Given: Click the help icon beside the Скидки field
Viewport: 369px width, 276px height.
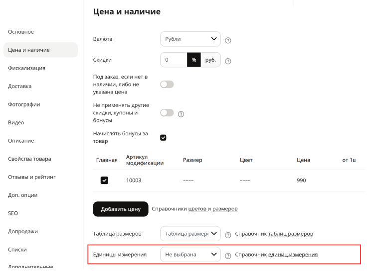Looking at the screenshot, I should (228, 61).
